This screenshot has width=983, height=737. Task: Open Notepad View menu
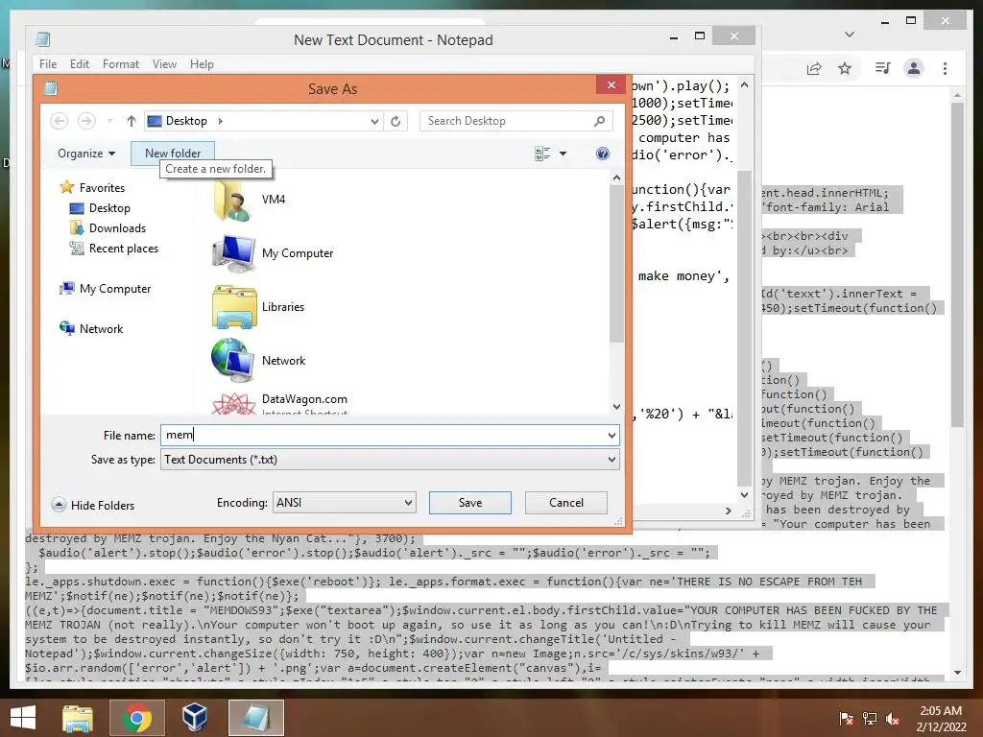click(164, 64)
